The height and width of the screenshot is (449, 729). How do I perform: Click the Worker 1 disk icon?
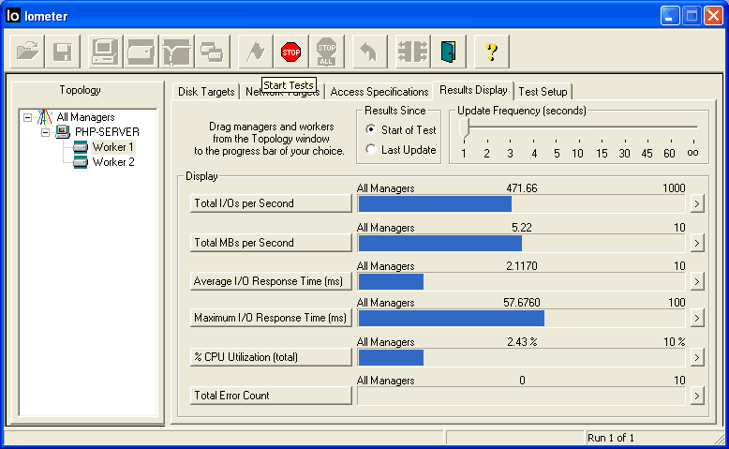pyautogui.click(x=81, y=147)
